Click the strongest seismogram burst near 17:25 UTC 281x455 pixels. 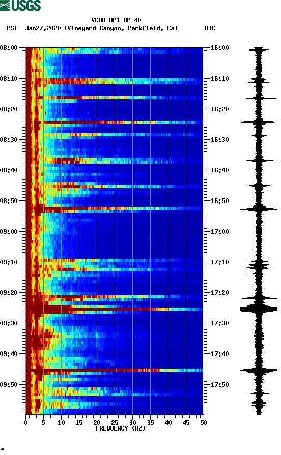click(259, 309)
